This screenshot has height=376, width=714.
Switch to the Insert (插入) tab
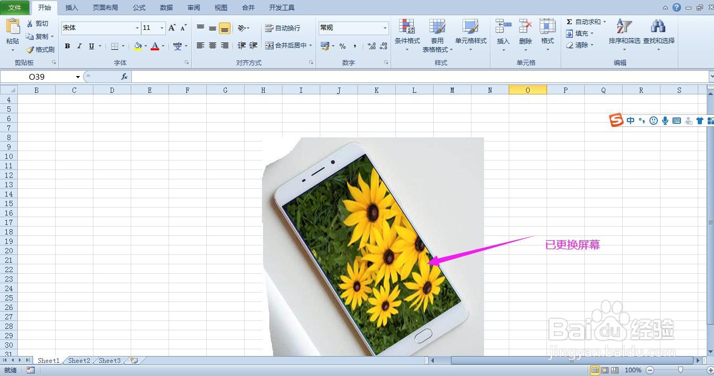tap(71, 8)
